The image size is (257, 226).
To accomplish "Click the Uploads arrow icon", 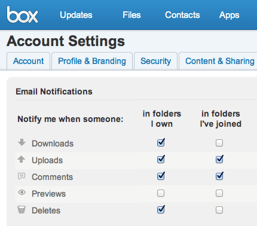I will click(x=22, y=159).
